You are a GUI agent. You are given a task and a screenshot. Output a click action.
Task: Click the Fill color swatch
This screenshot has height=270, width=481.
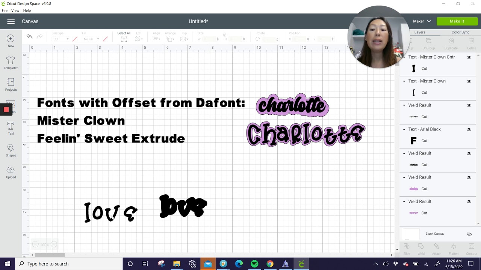pyautogui.click(x=105, y=39)
